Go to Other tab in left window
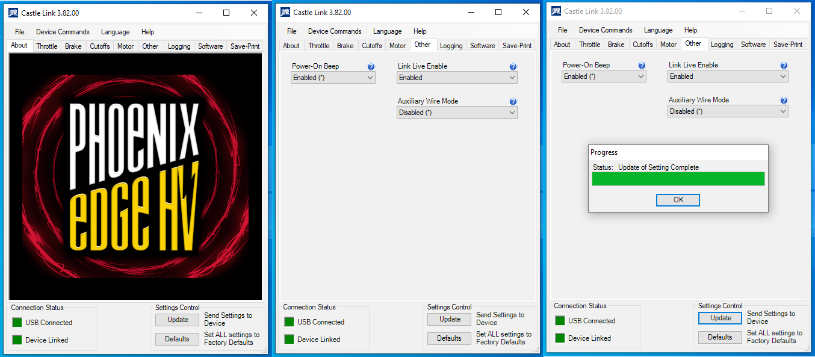Image resolution: width=815 pixels, height=357 pixels. (x=150, y=46)
